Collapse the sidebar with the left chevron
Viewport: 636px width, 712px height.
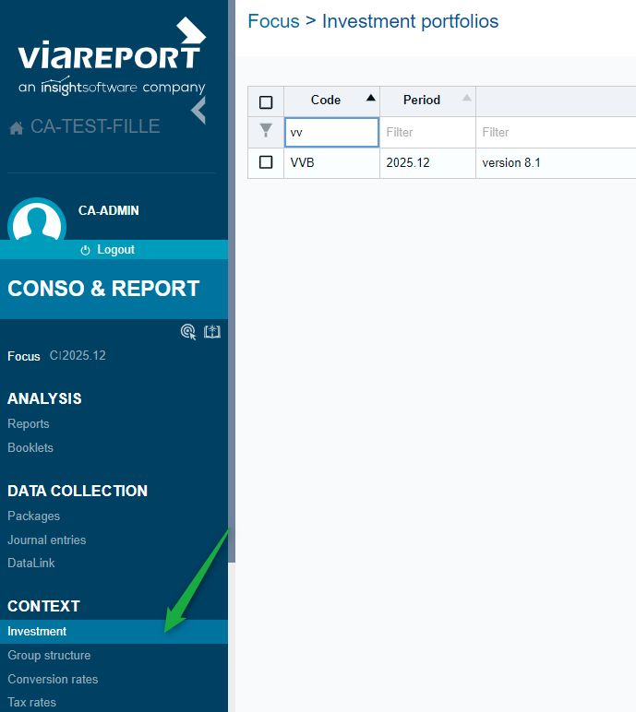198,111
